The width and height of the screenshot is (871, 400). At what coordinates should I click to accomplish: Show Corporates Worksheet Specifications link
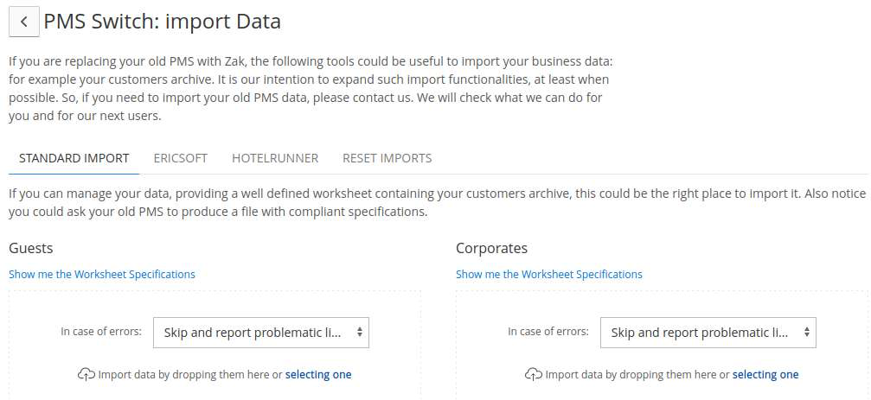point(549,274)
